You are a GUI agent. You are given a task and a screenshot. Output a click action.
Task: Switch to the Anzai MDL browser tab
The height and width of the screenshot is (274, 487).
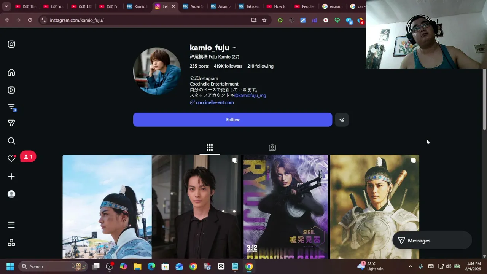[x=193, y=6]
